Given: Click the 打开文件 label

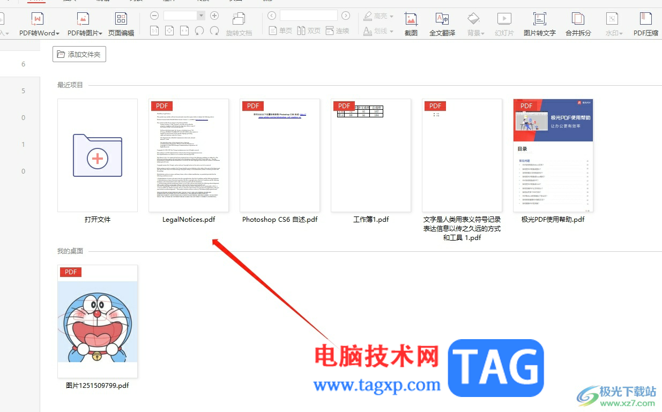Looking at the screenshot, I should pyautogui.click(x=98, y=220).
